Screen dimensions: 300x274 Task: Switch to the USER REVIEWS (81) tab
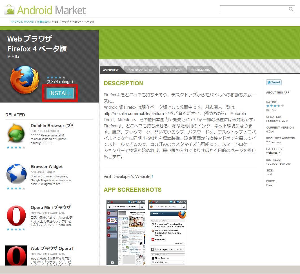click(141, 70)
